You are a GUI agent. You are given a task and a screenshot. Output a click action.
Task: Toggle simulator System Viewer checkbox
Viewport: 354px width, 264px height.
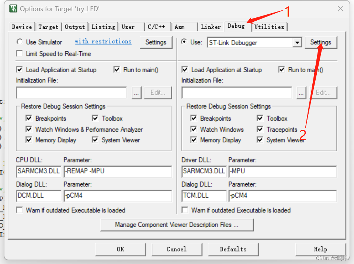95,140
